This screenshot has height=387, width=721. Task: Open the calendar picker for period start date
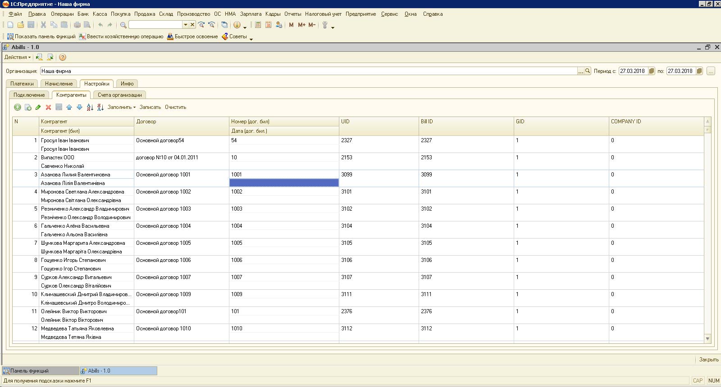(x=652, y=71)
